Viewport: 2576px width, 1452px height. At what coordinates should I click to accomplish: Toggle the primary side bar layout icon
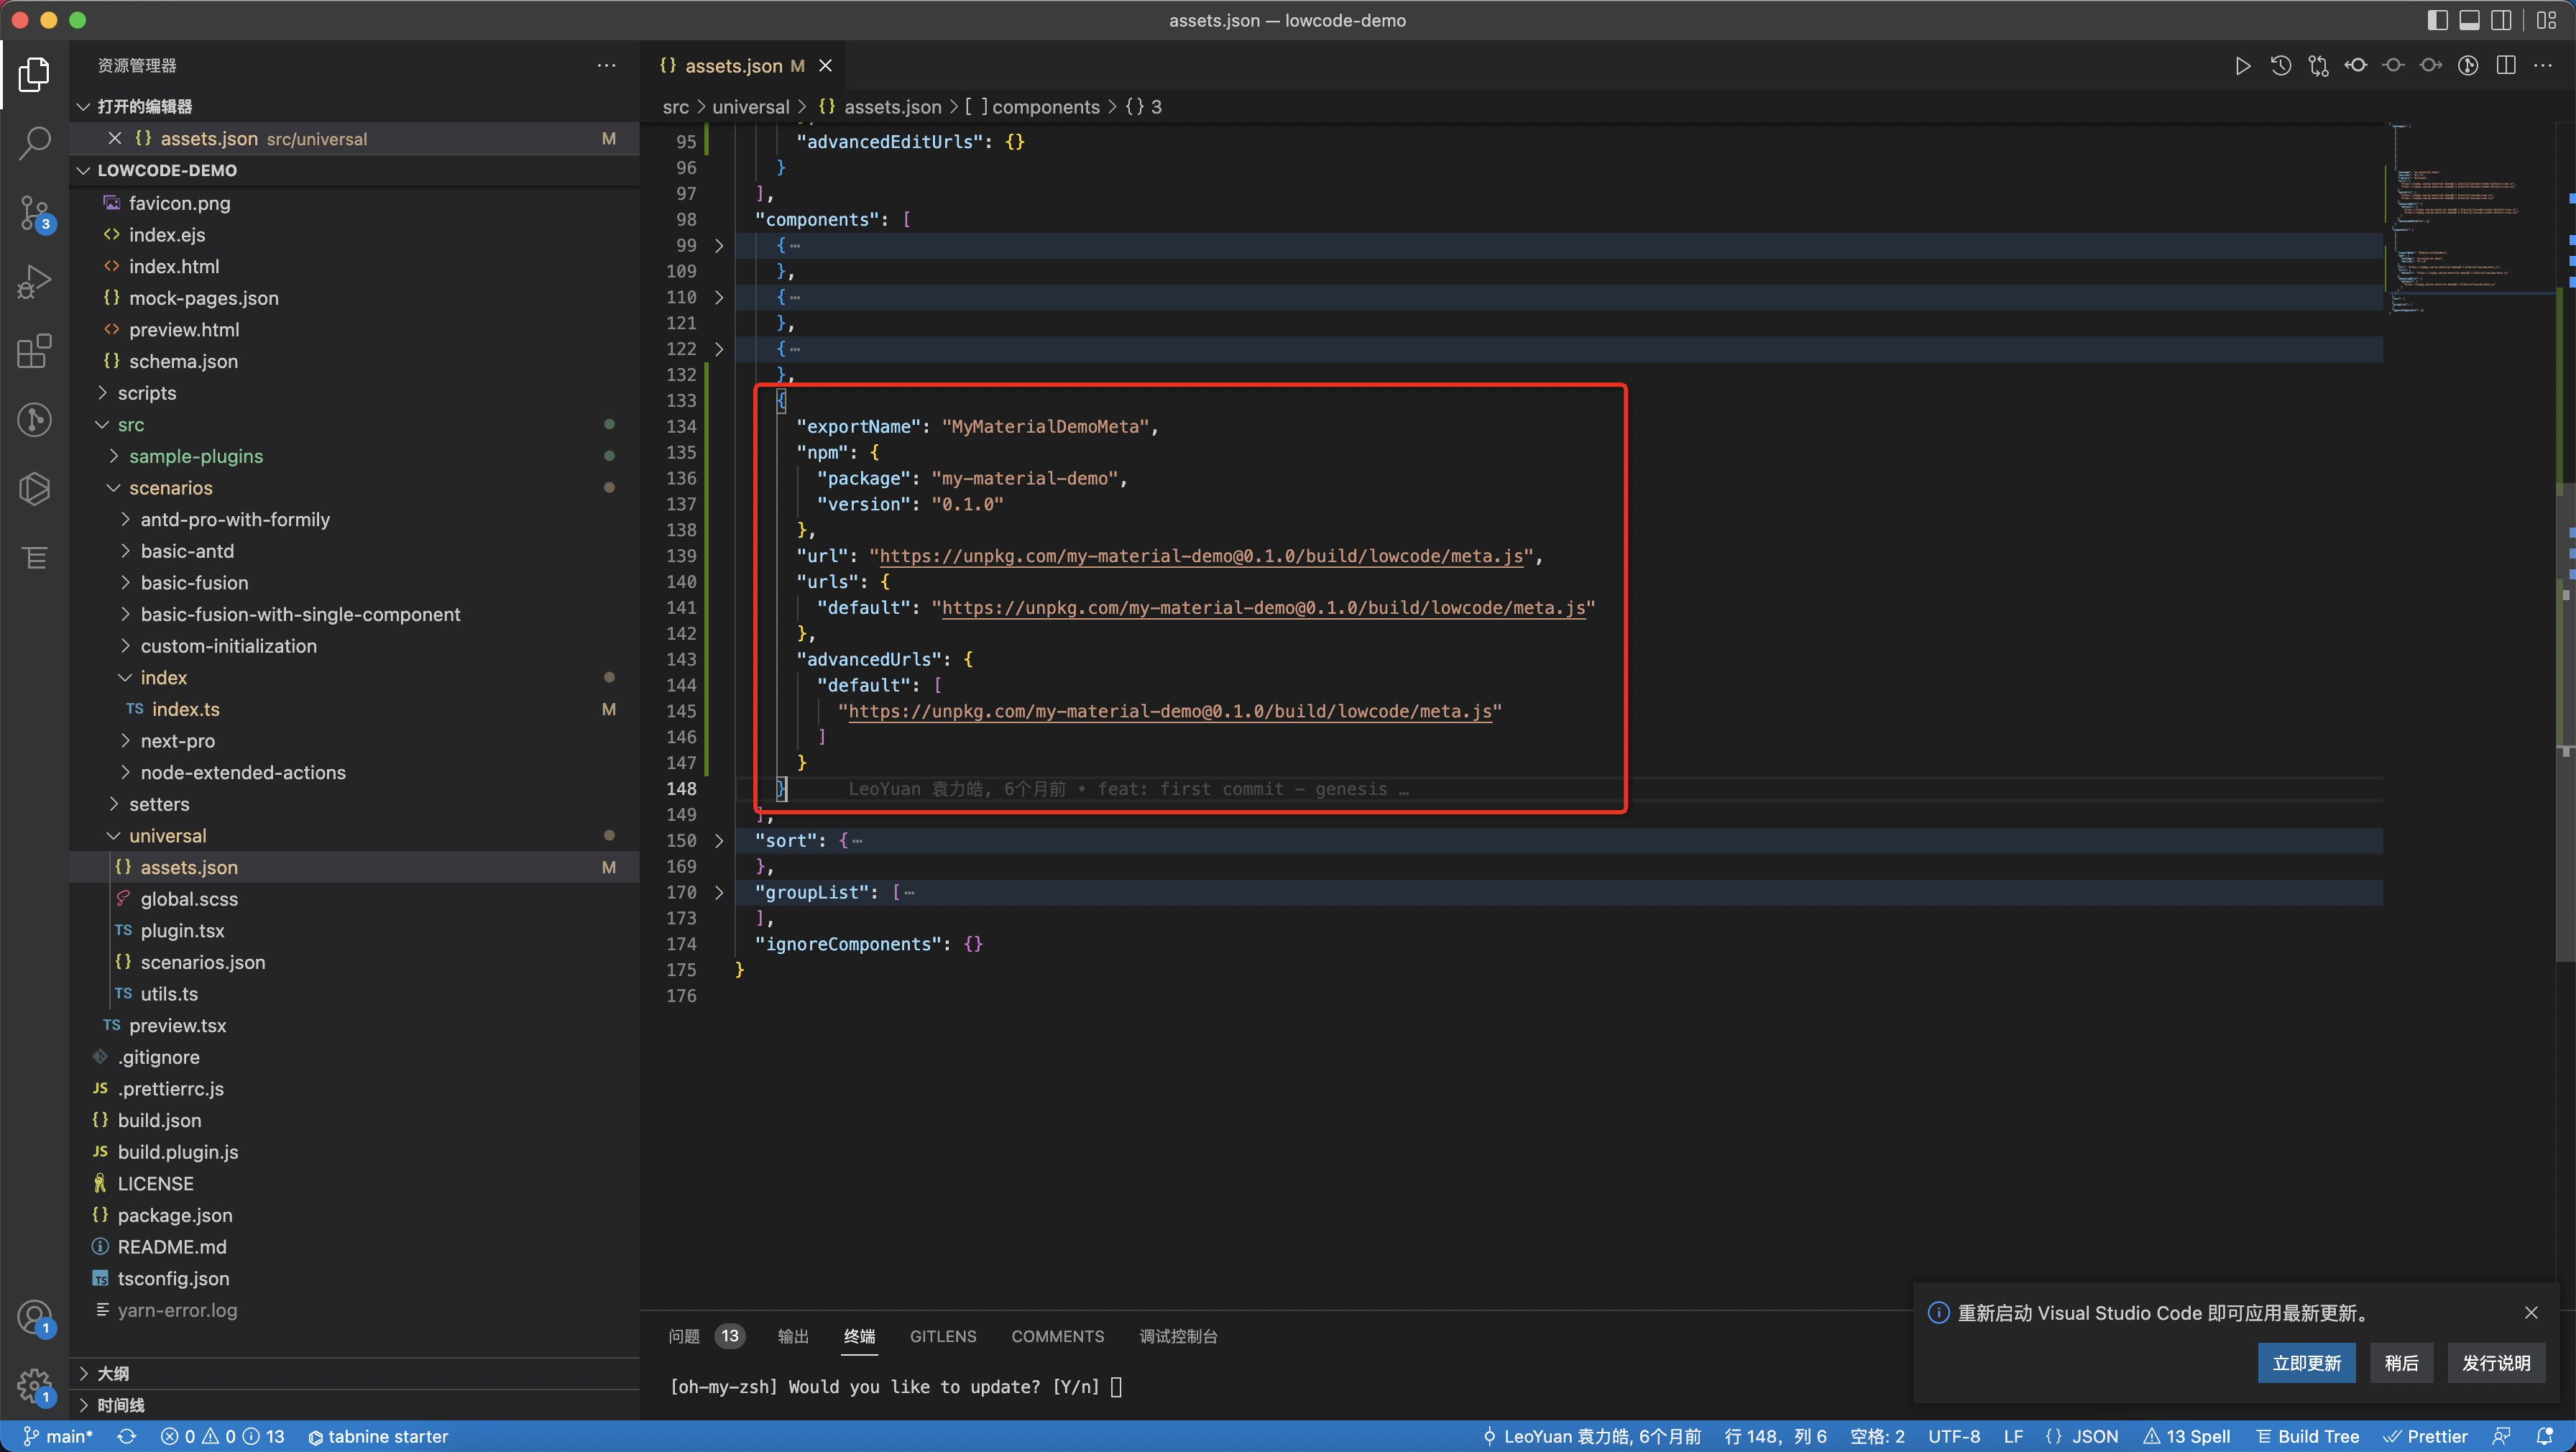[2437, 20]
